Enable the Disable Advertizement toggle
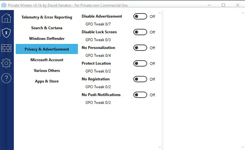The width and height of the screenshot is (245, 150). [140, 16]
